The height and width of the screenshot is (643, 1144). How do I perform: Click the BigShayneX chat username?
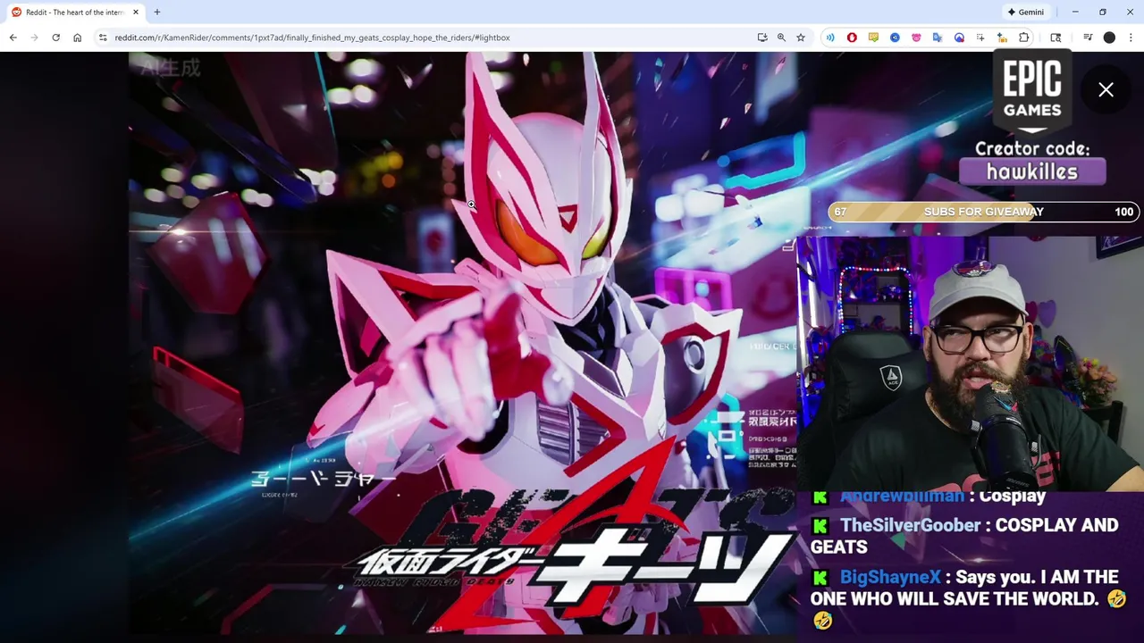[x=890, y=577]
